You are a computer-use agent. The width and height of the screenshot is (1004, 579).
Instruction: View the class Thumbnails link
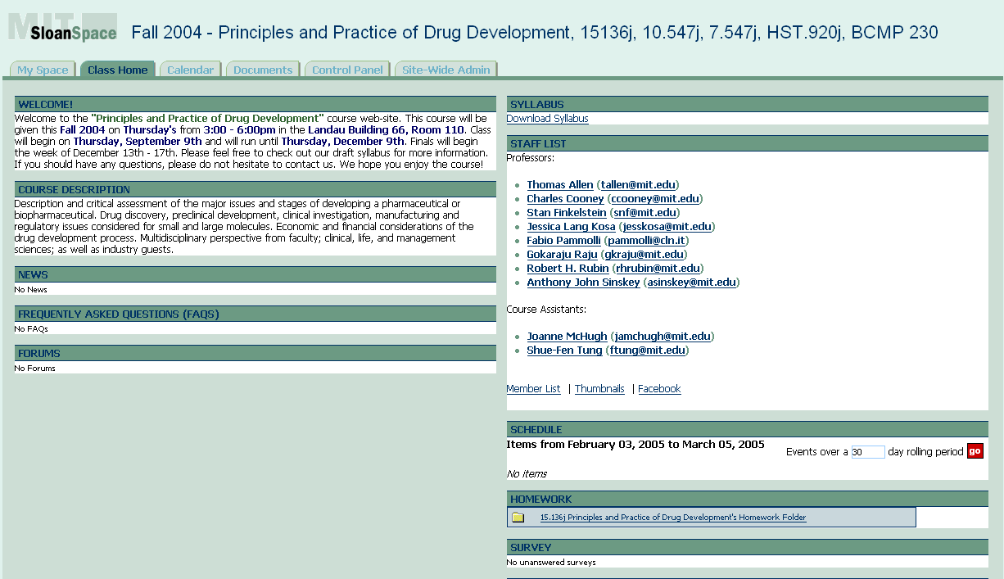(599, 389)
